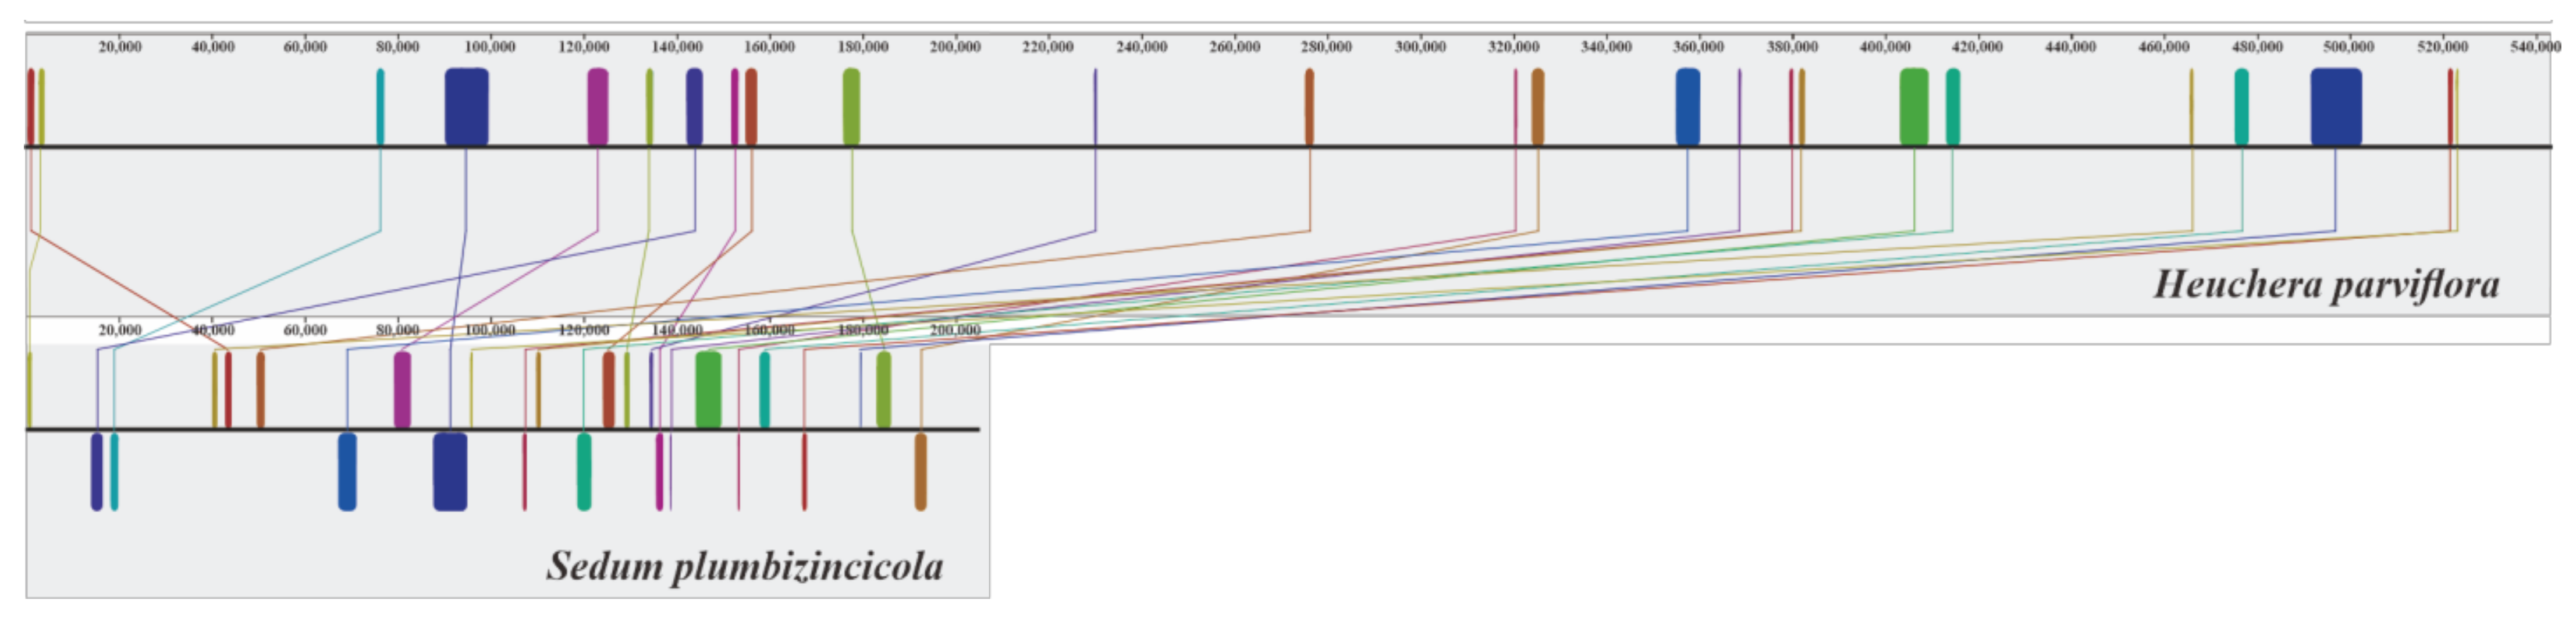Select brown-red Heuchera block before 160,000
The height and width of the screenshot is (621, 2576).
pos(751,107)
